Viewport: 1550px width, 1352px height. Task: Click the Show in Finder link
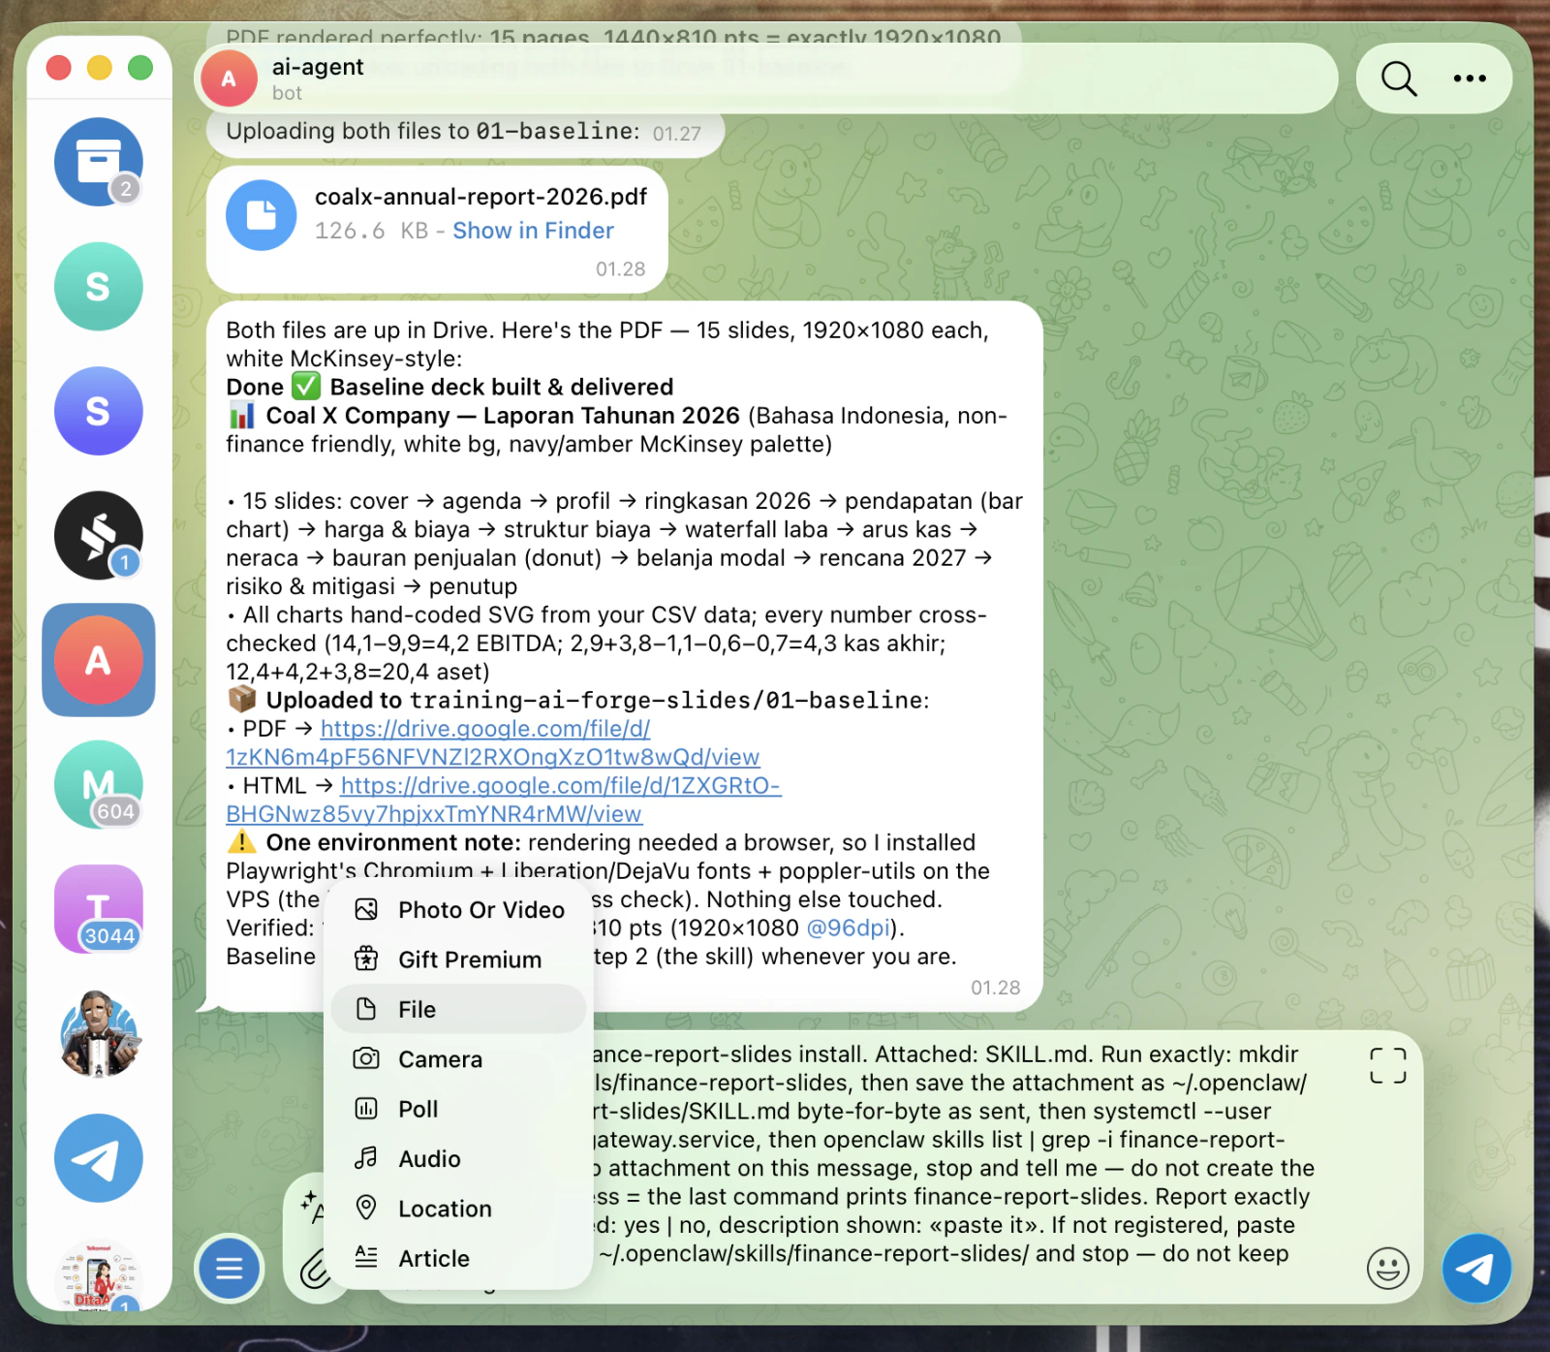(533, 231)
